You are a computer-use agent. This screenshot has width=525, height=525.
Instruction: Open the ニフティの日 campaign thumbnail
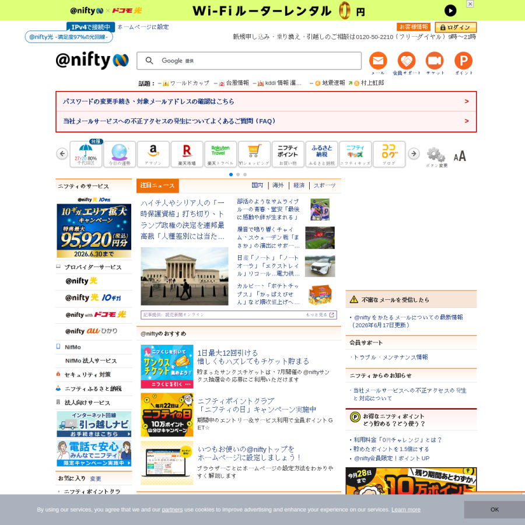167,415
